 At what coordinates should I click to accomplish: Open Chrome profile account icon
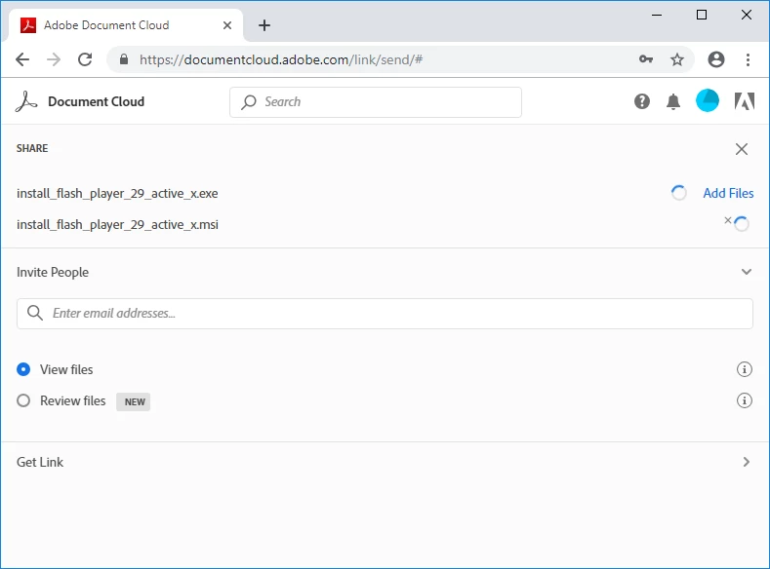716,59
